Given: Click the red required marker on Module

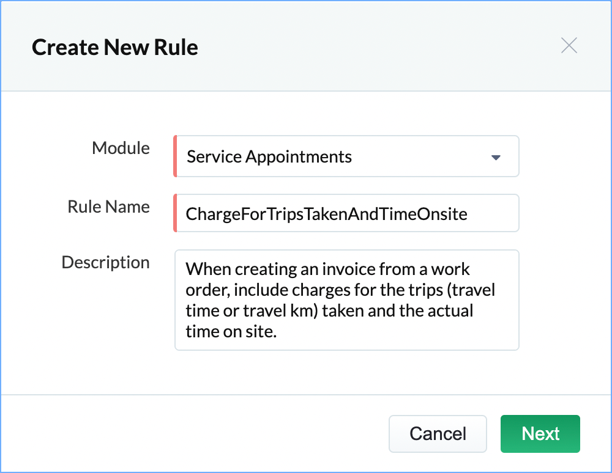Looking at the screenshot, I should (175, 156).
